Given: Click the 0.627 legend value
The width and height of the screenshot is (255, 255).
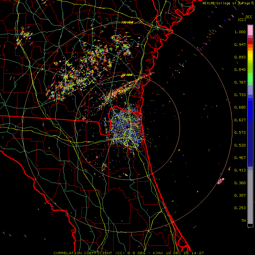Looking at the screenshot, I should [x=240, y=120].
